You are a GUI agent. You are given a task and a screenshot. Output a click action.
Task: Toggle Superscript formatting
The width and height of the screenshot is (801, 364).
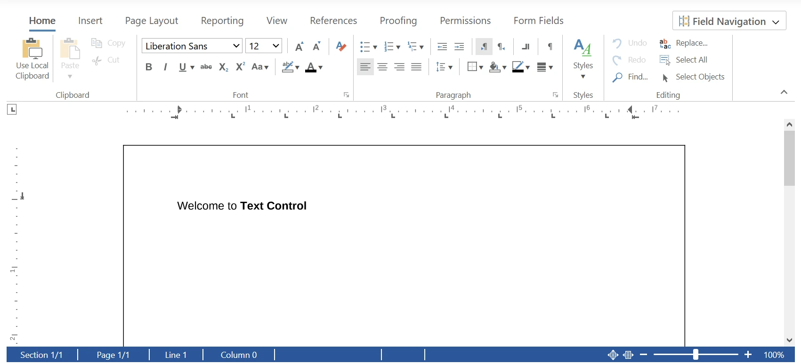click(240, 67)
